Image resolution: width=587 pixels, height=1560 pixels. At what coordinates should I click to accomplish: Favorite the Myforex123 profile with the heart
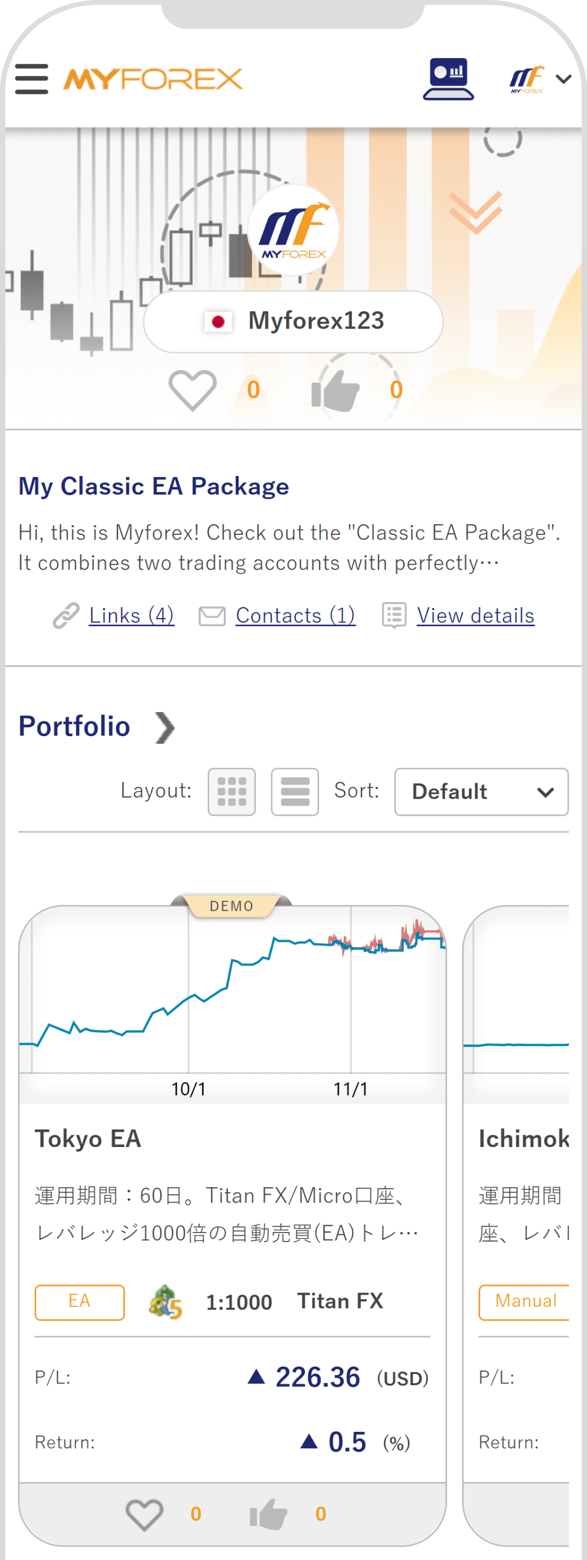[193, 390]
